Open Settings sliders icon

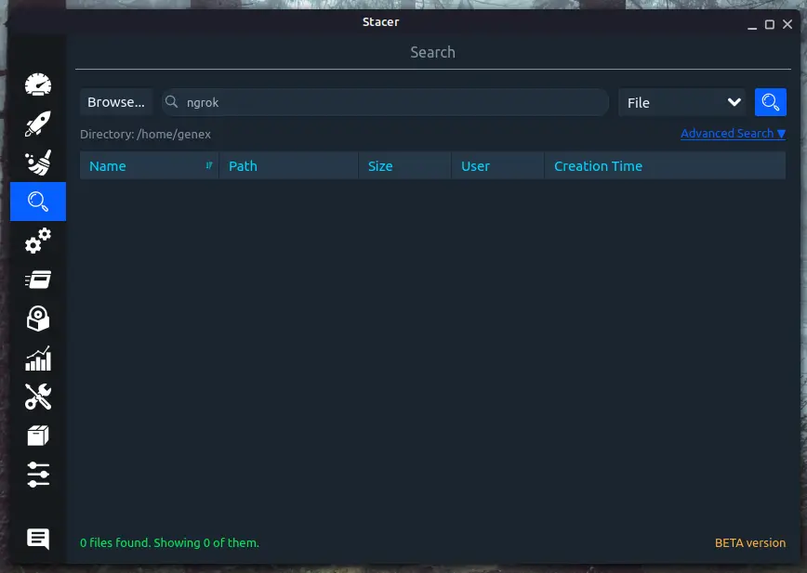(x=38, y=475)
